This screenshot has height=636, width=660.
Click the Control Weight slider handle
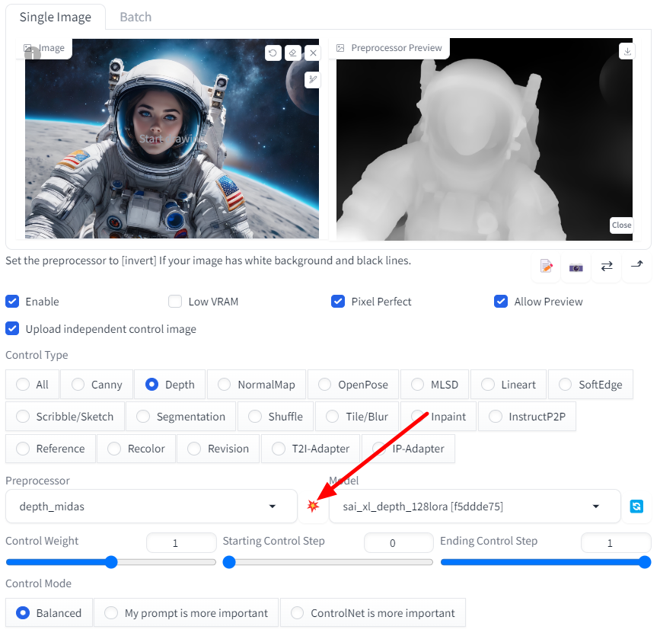coord(111,562)
